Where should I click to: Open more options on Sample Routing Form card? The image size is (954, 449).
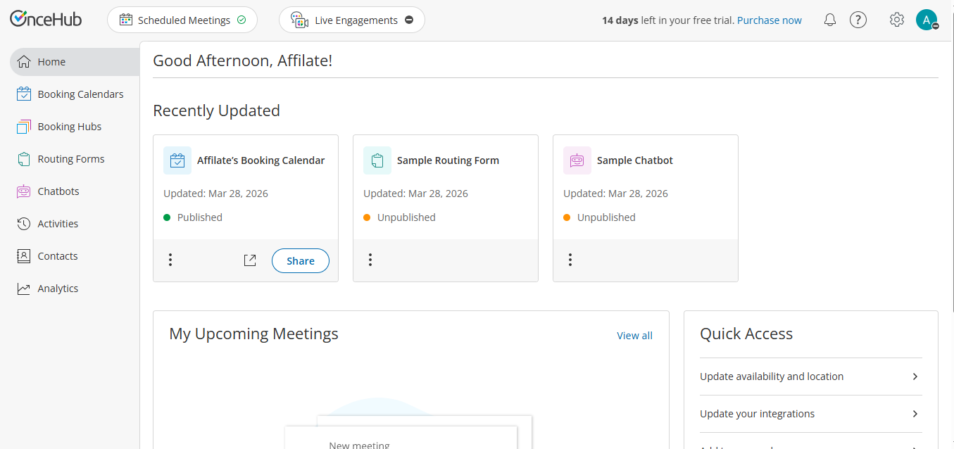(370, 260)
